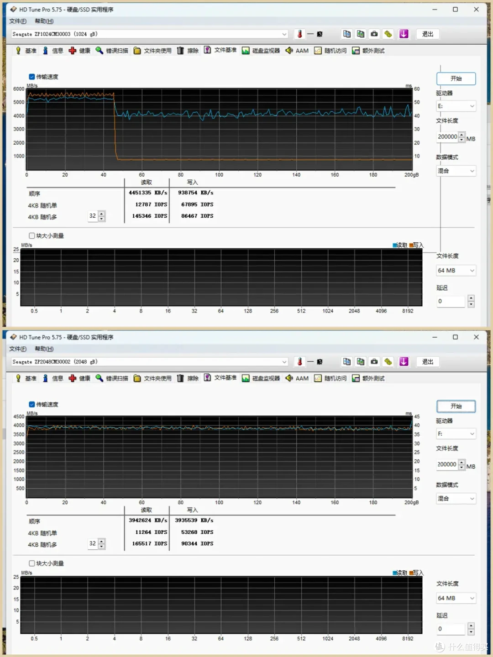Open AAM tab in bottom 2048 GB window
Image resolution: width=493 pixels, height=657 pixels.
(x=297, y=378)
